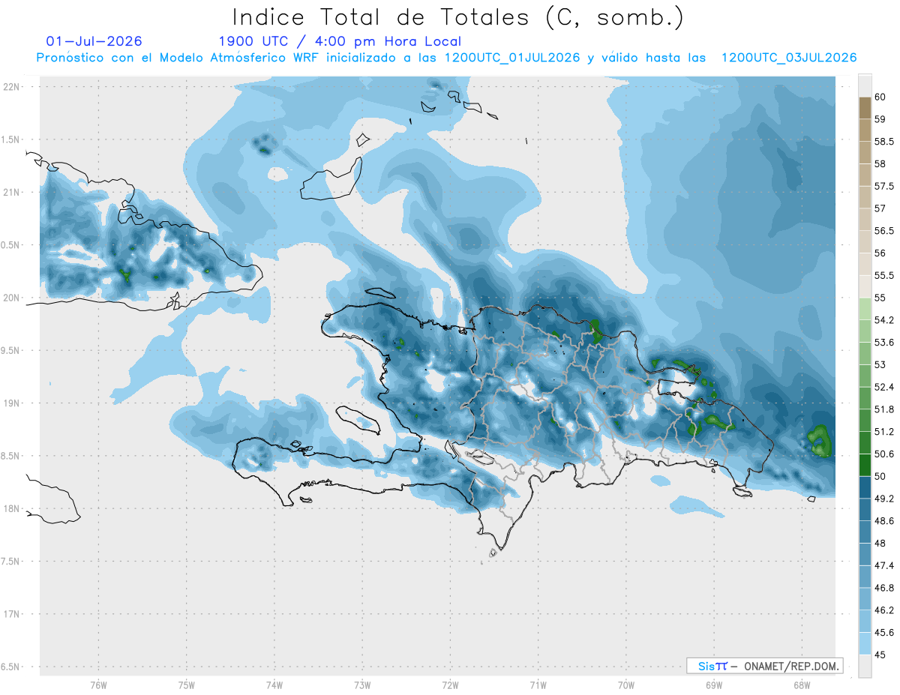Click the '21N' latitude label
This screenshot has height=695, width=900.
(x=10, y=192)
